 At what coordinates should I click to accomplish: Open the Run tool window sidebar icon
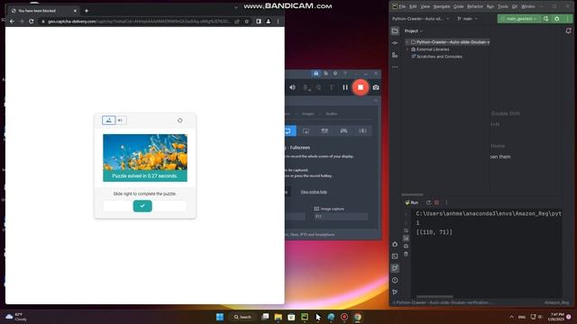[395, 268]
